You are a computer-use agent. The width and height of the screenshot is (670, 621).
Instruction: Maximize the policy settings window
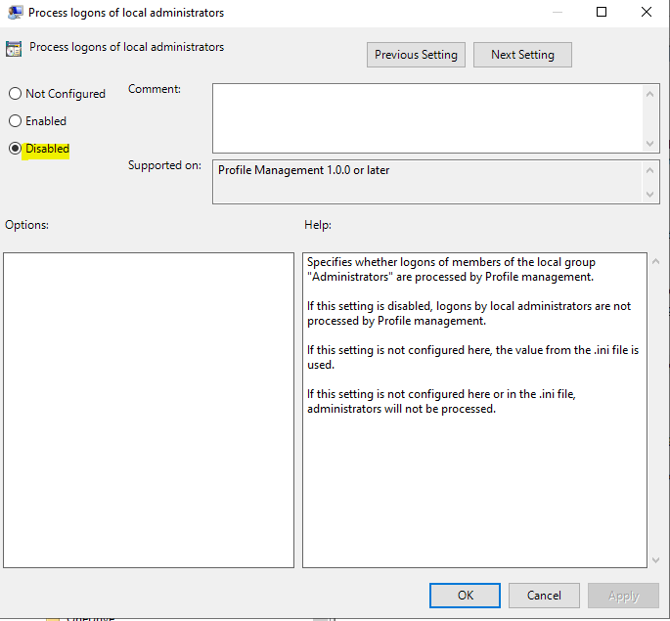602,13
